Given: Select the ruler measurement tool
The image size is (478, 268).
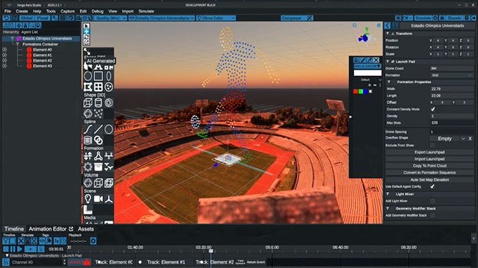Looking at the screenshot, I should click(88, 210).
